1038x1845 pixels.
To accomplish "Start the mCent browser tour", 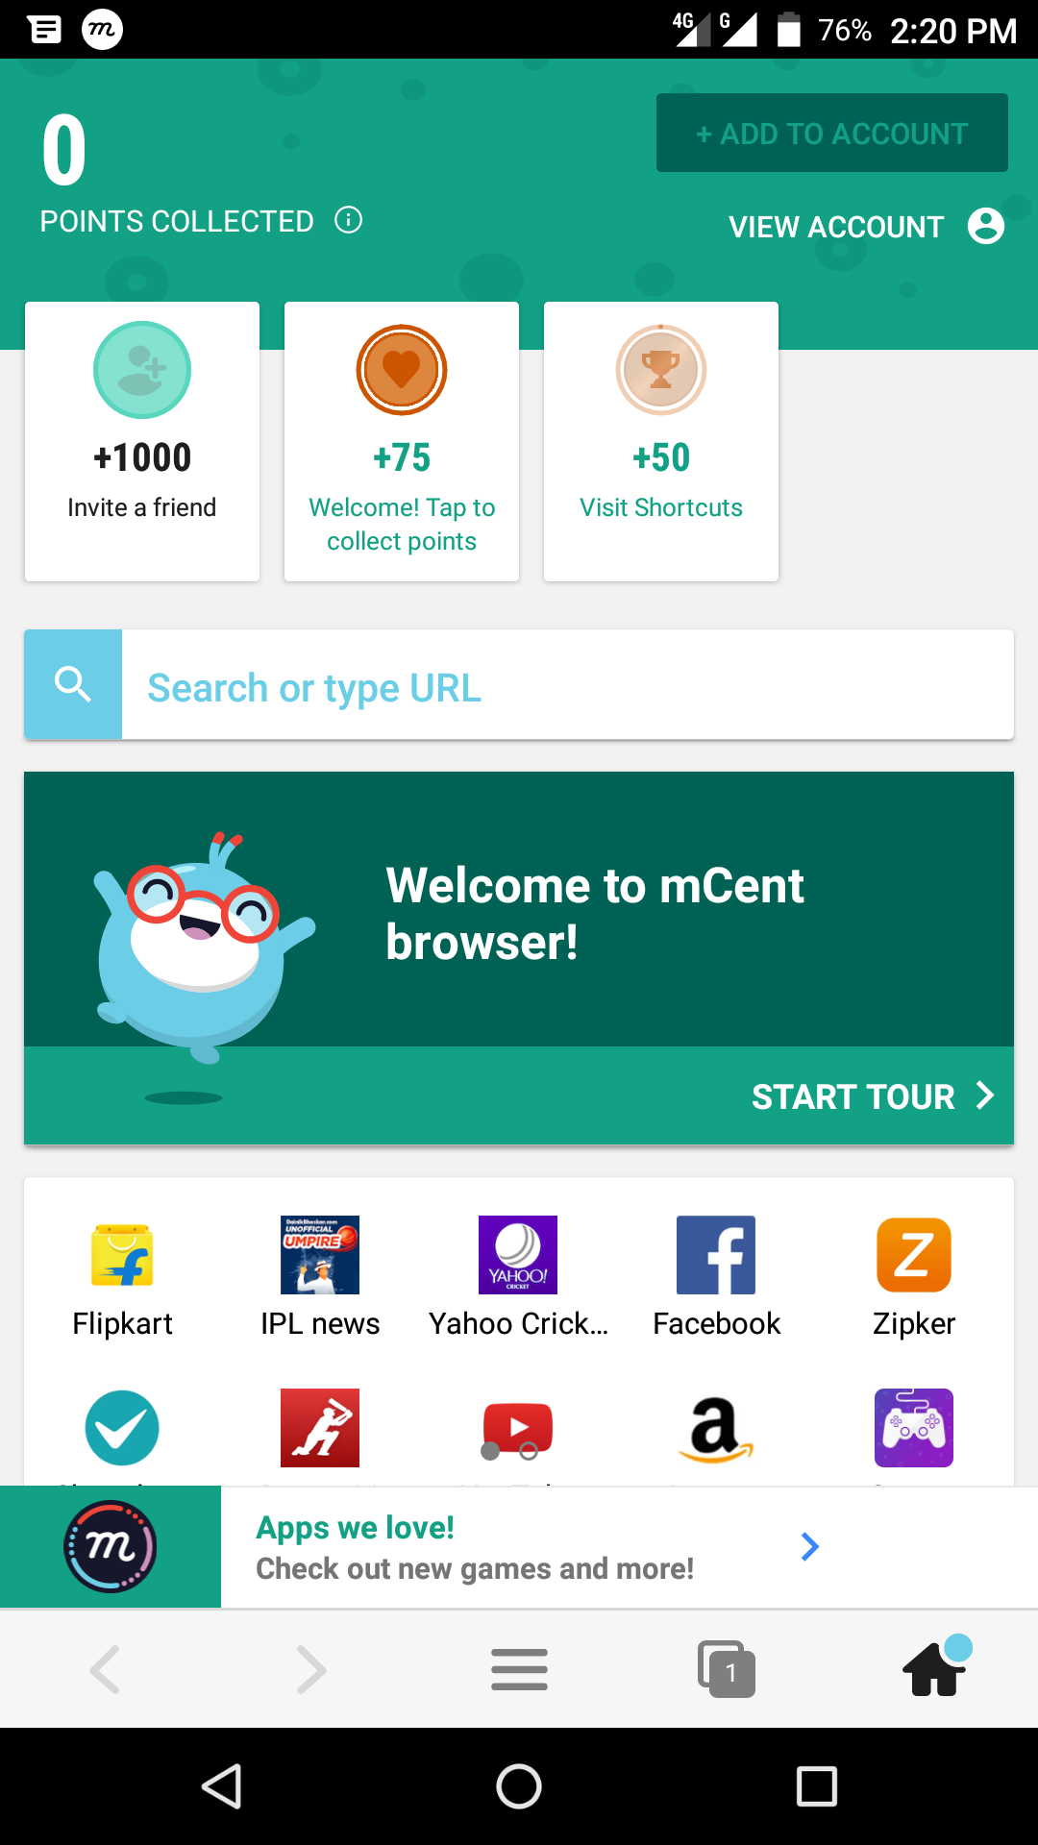I will click(872, 1096).
